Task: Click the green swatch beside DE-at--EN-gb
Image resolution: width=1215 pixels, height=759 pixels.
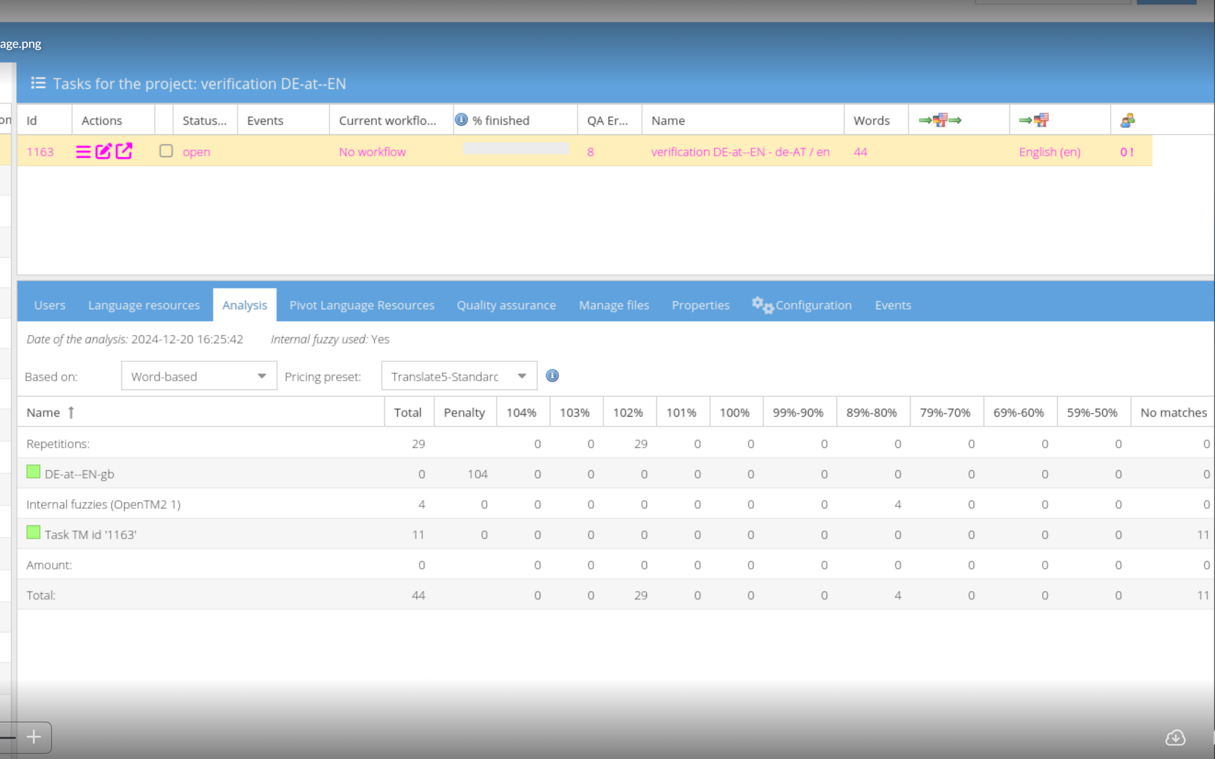Action: point(33,472)
